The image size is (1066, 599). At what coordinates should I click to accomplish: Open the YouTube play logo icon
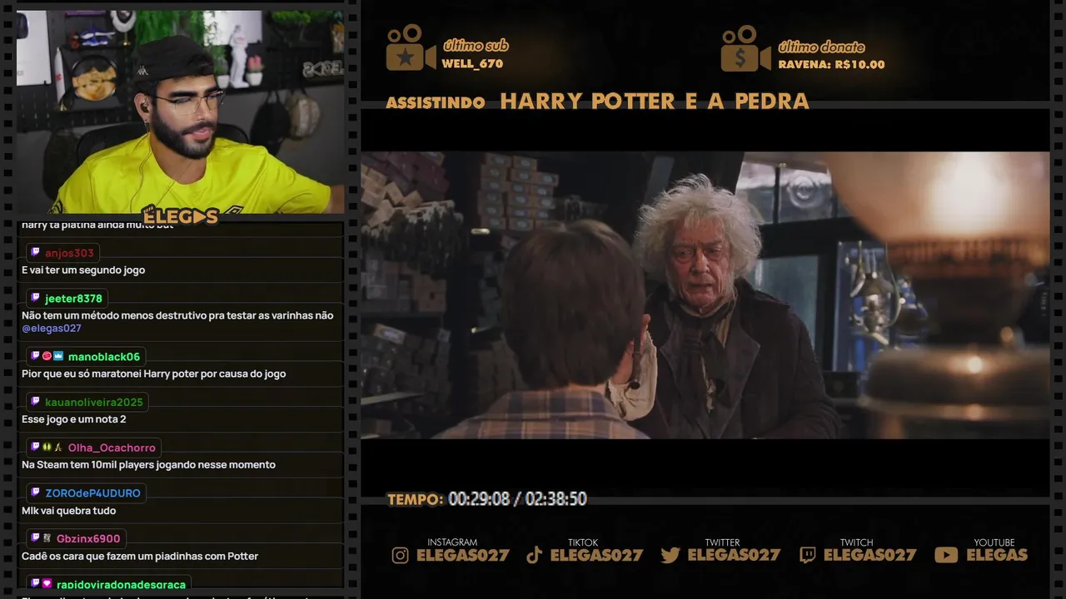click(x=946, y=555)
